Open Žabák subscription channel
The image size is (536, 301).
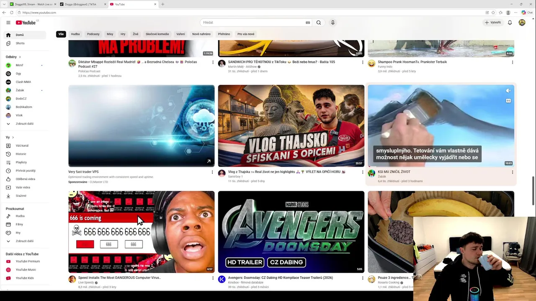[x=25, y=90]
